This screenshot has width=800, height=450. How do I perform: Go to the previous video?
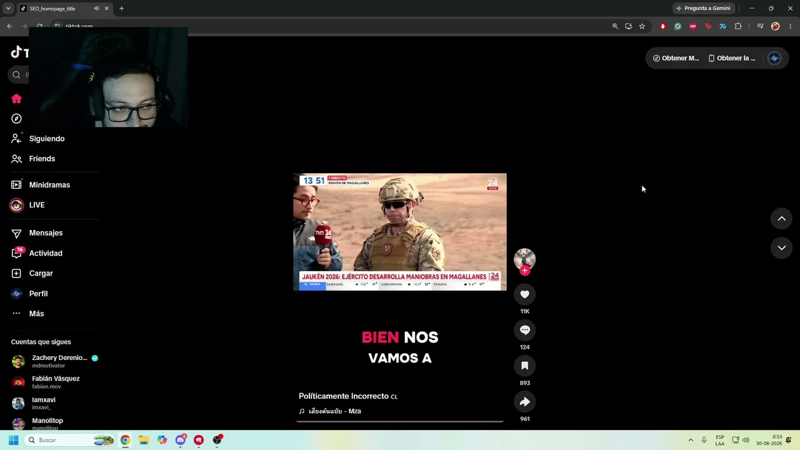pos(781,219)
